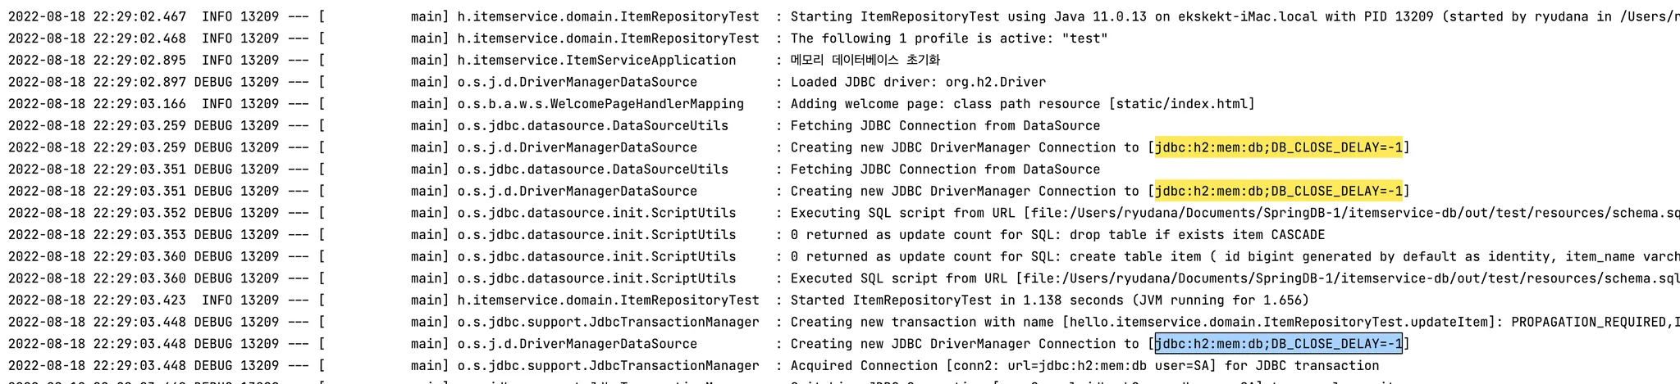Click the active profile "test" message

948,38
